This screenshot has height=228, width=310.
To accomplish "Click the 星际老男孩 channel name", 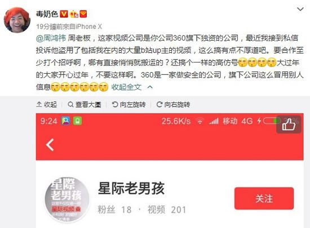I will [x=131, y=189].
